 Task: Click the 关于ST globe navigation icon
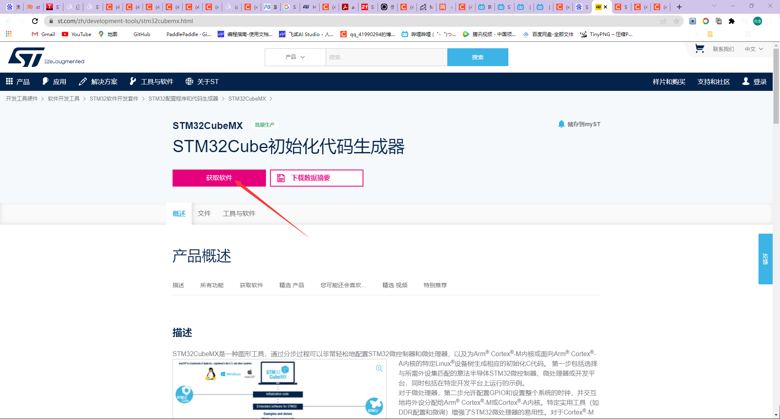coord(189,81)
